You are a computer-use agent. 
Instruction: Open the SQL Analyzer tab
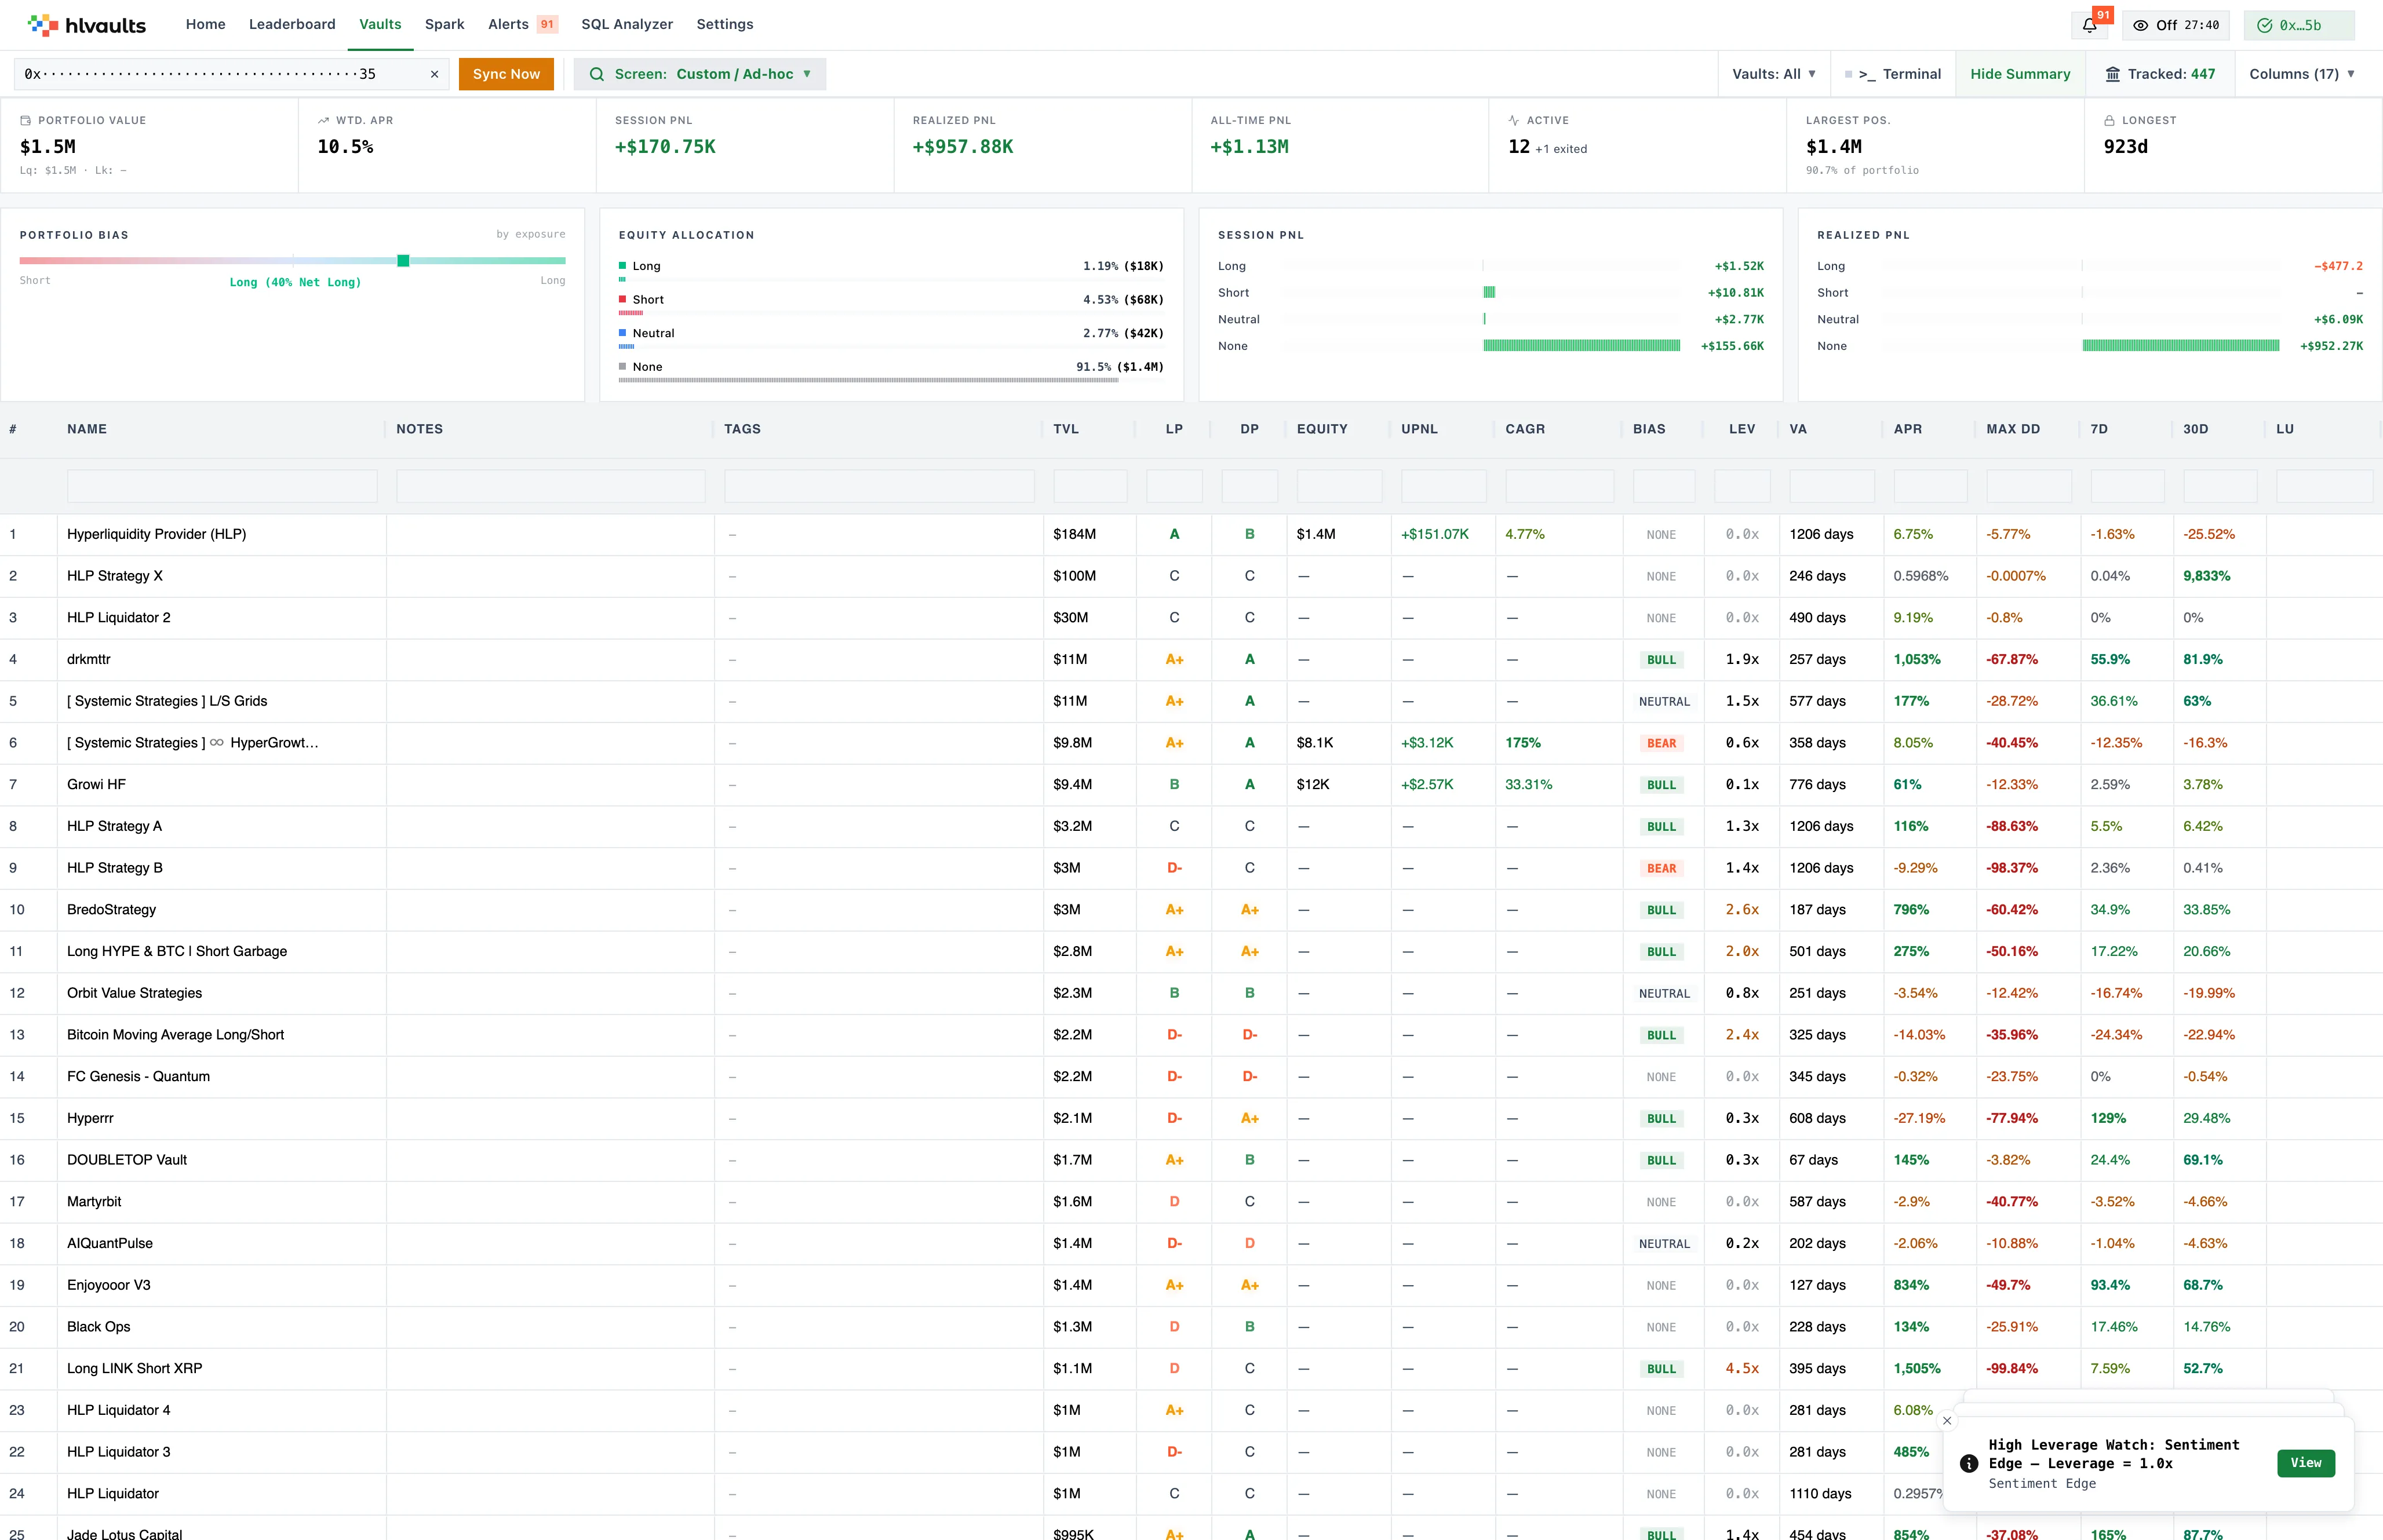click(x=627, y=24)
